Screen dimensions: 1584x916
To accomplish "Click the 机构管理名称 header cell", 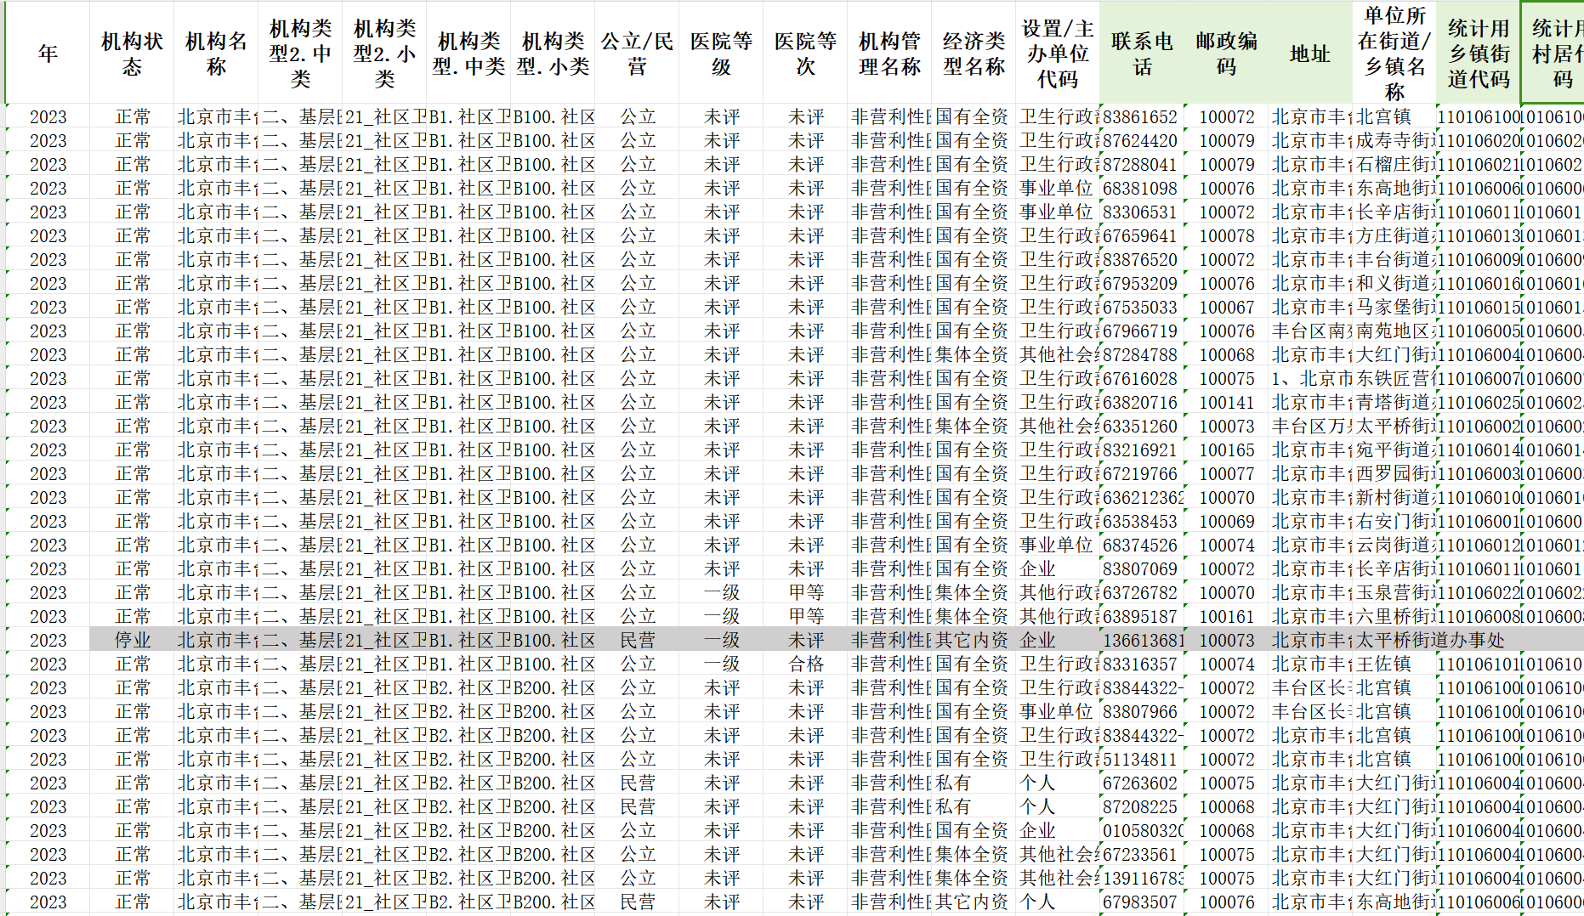I will (889, 54).
